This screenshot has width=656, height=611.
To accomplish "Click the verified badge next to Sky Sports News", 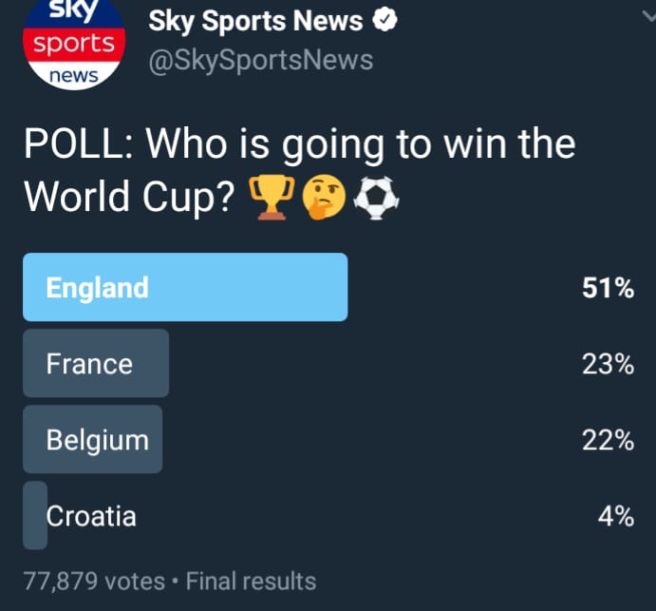I will (384, 20).
